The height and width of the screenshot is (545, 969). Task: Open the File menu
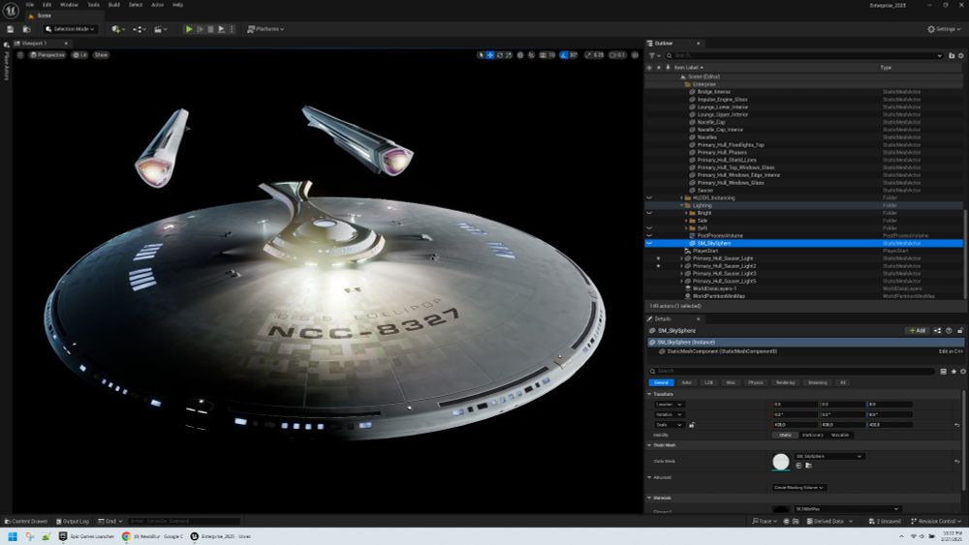pyautogui.click(x=30, y=4)
